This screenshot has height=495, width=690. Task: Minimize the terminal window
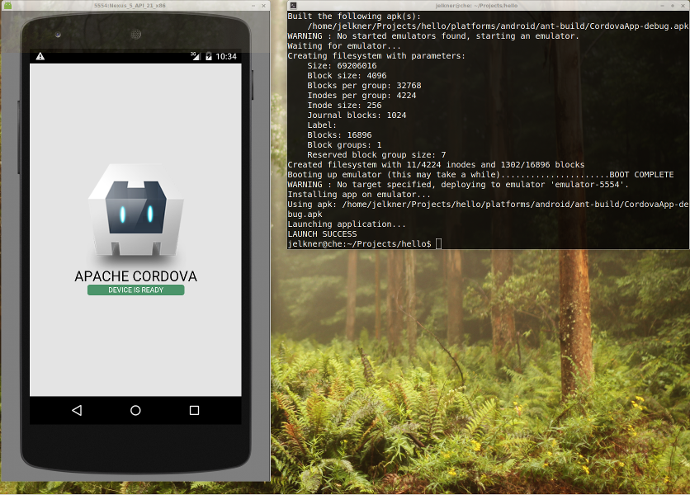tap(662, 5)
